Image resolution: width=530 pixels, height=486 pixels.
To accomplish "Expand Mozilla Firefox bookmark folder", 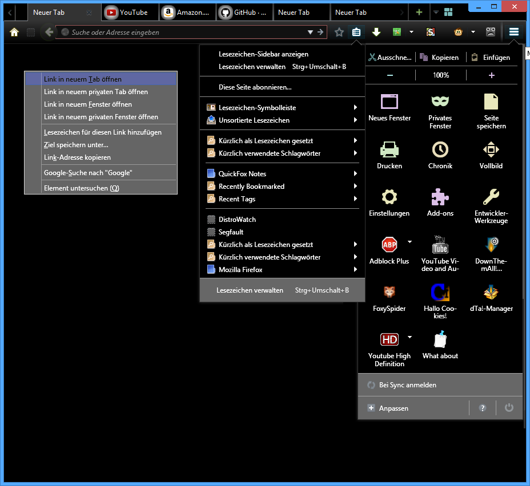I will tap(282, 270).
